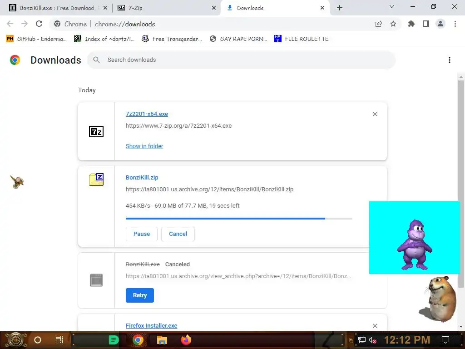Click the Chrome logo beside Downloads title
Viewport: 465px width, 349px height.
click(15, 60)
